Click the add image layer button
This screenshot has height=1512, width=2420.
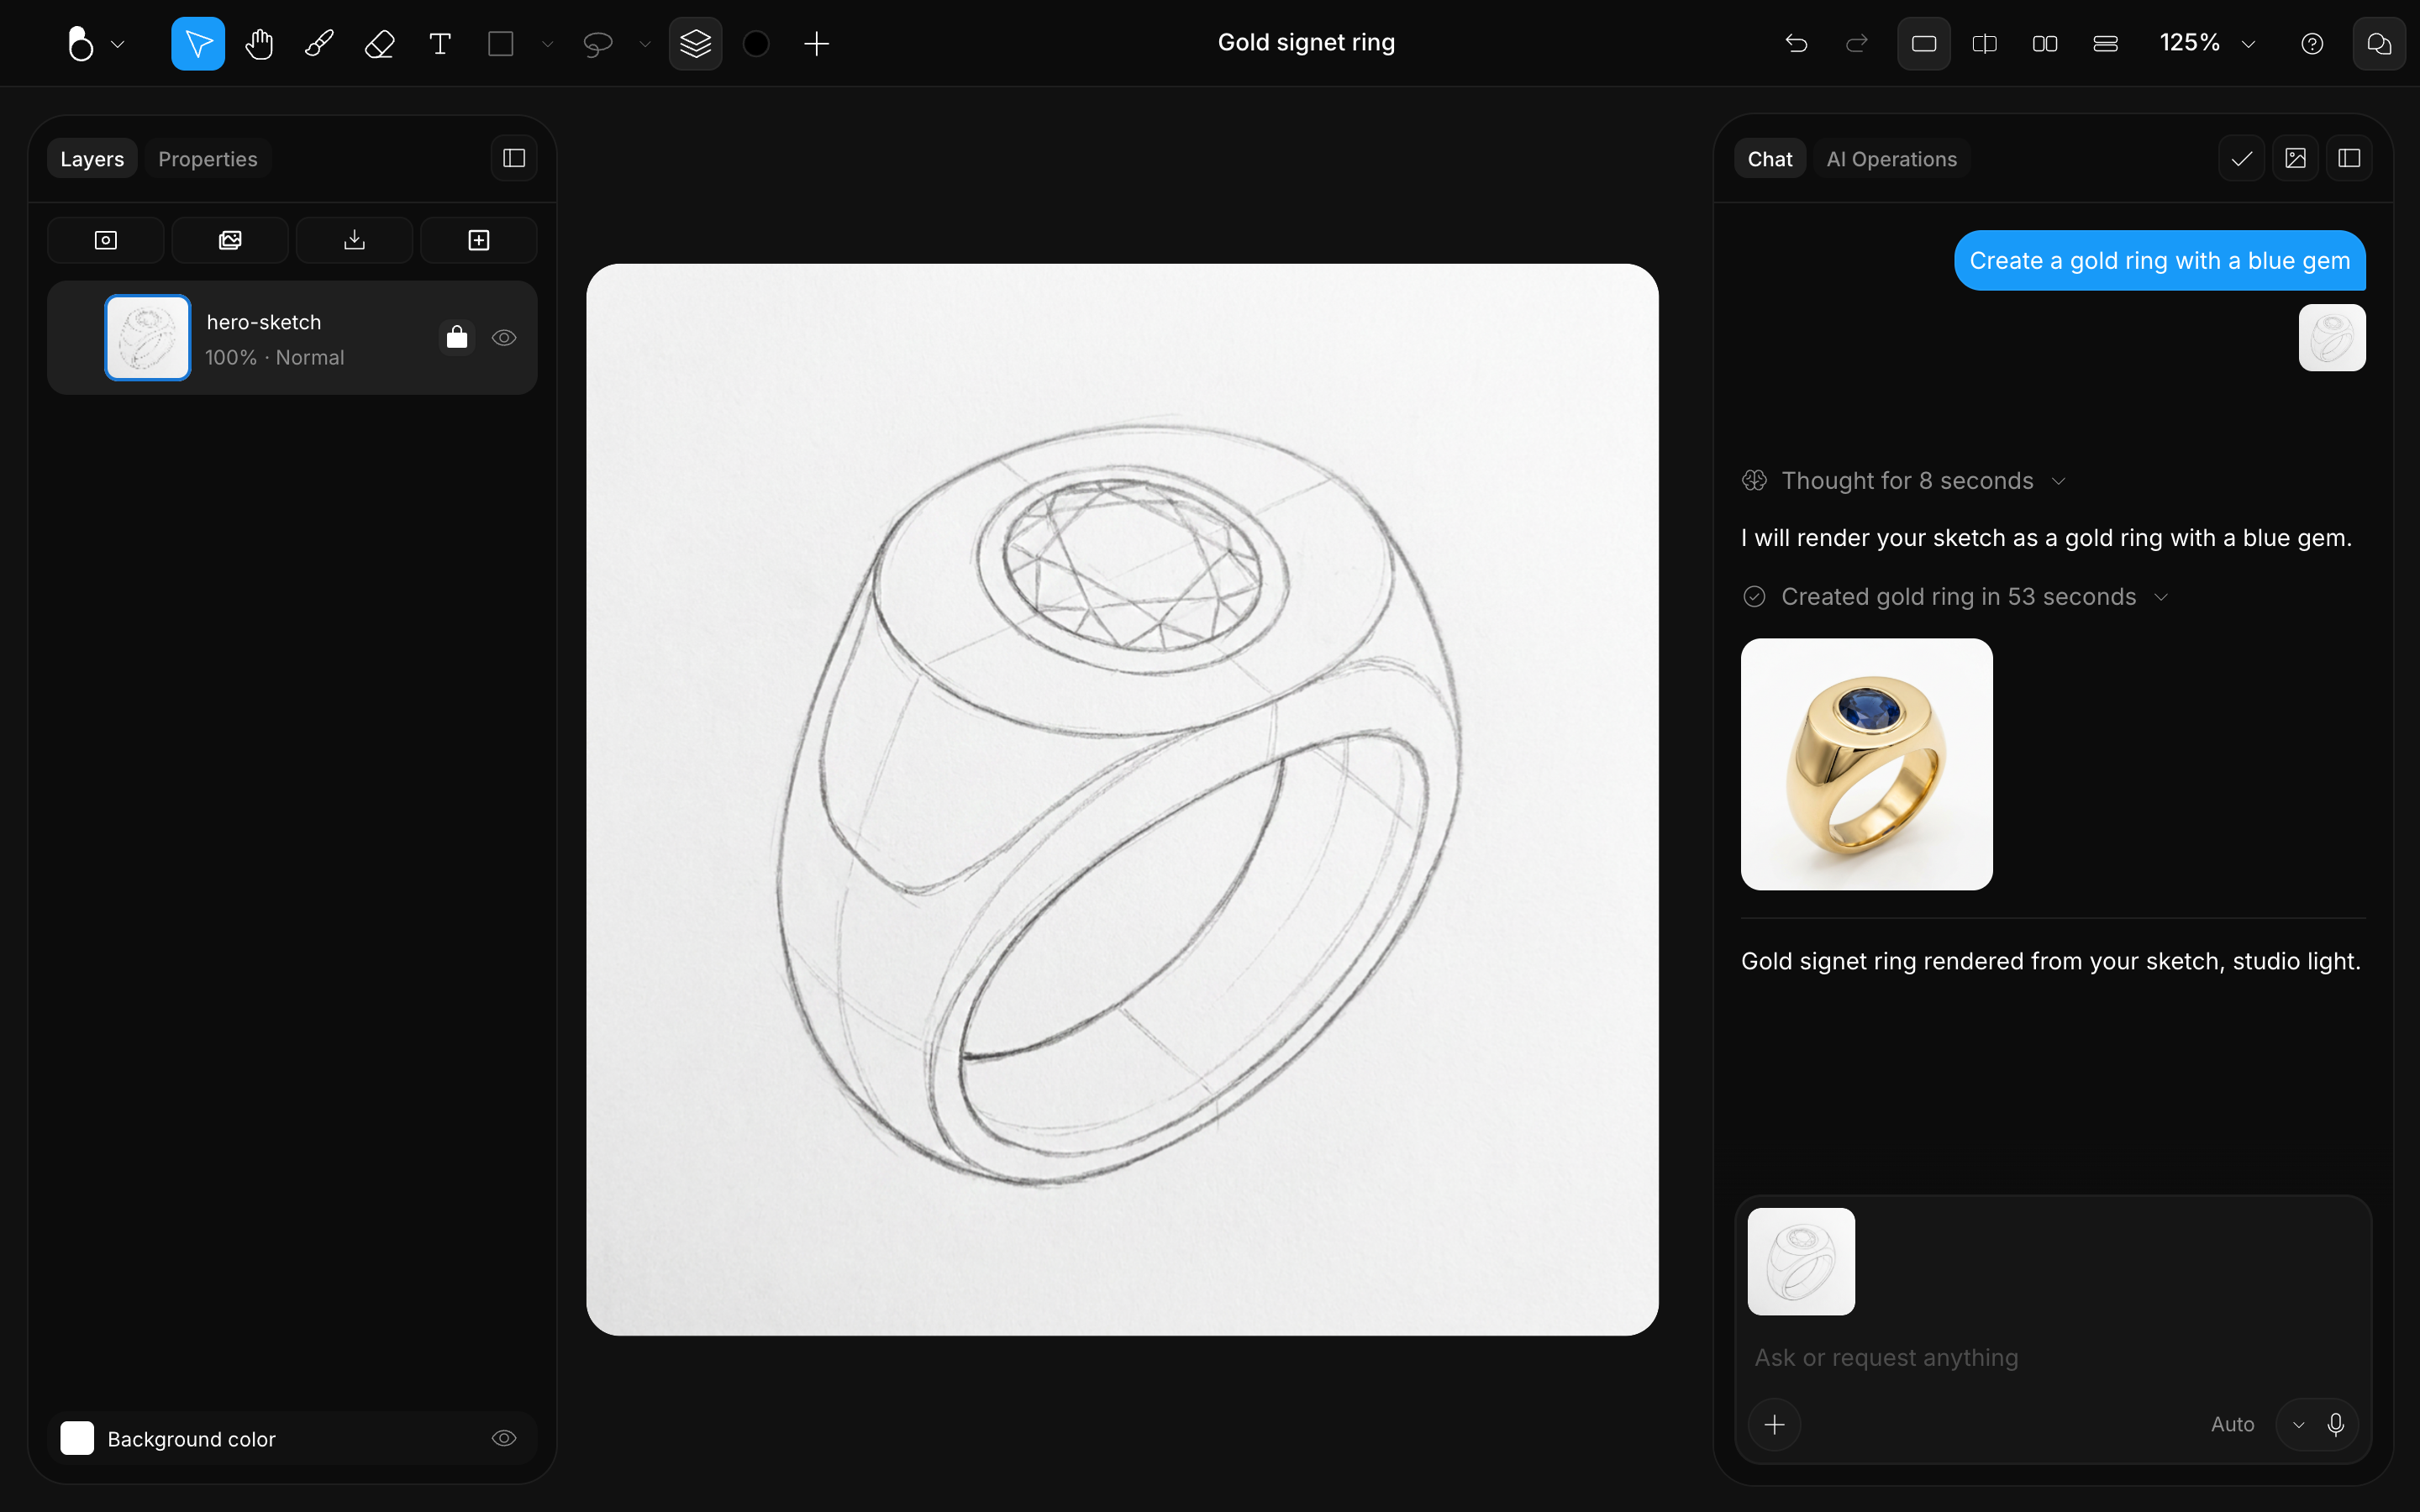tap(230, 240)
